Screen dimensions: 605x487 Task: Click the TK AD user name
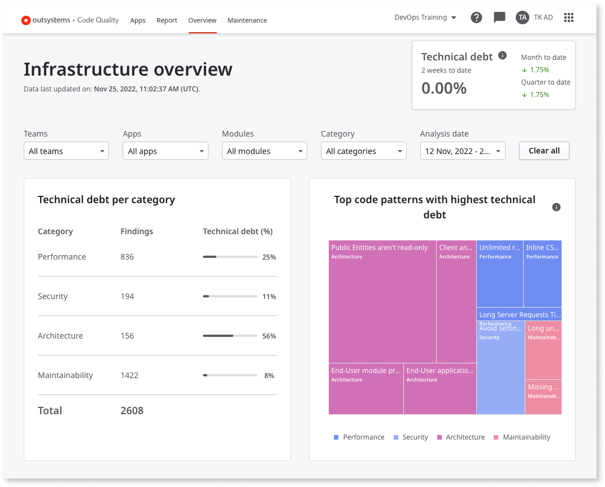543,17
